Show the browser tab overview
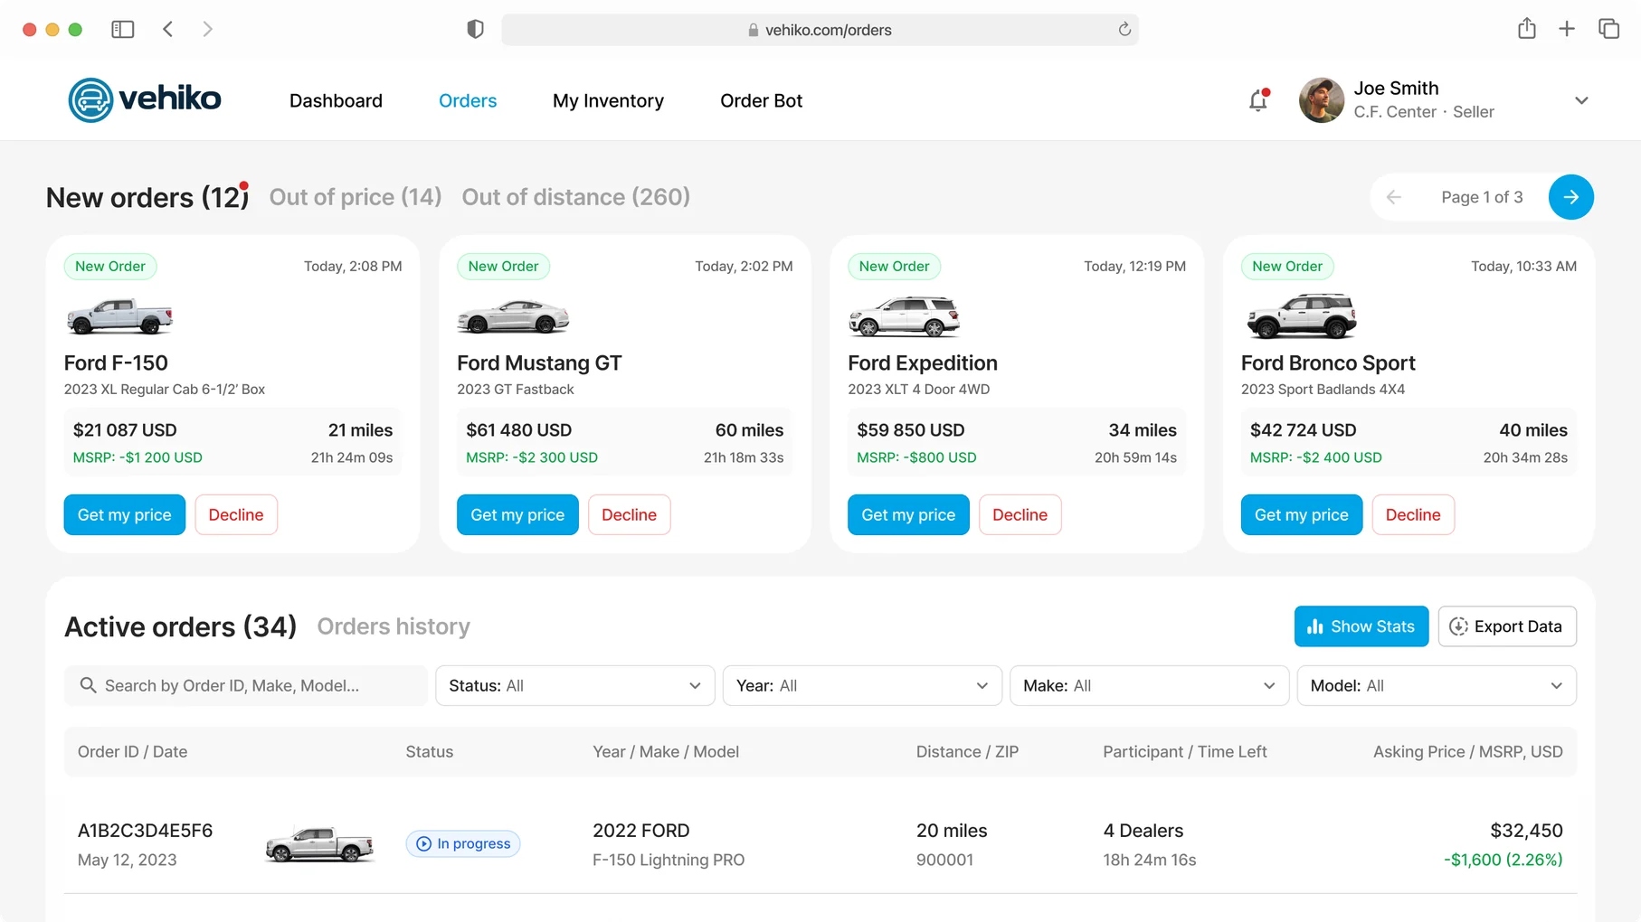 1608,29
